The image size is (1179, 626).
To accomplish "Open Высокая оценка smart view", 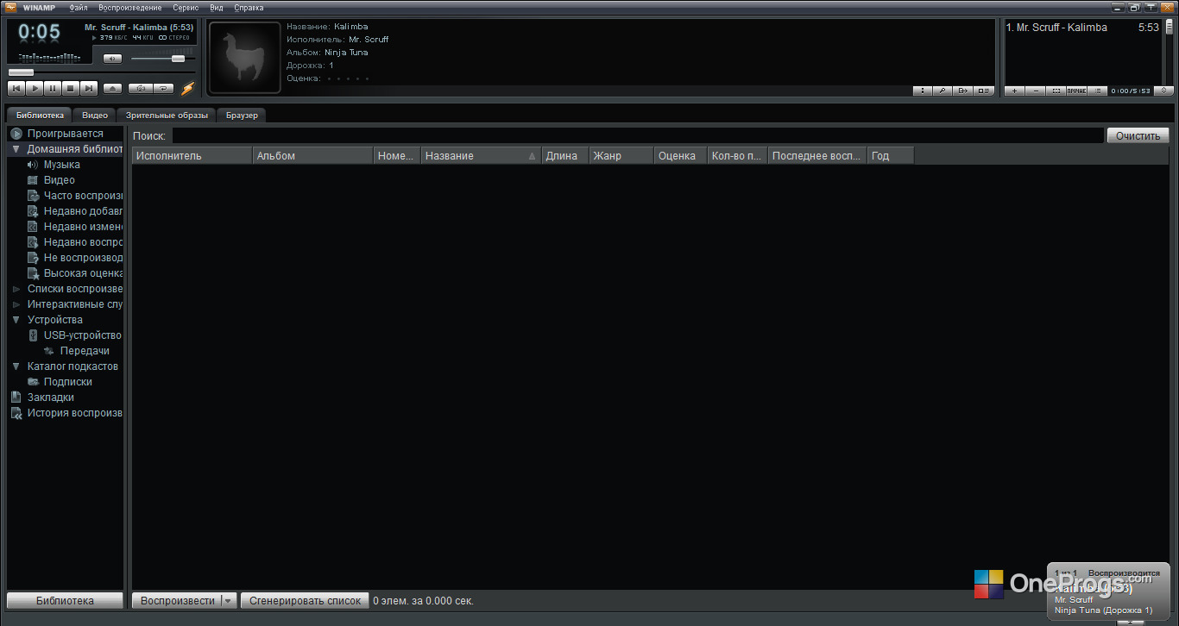I will (x=83, y=273).
